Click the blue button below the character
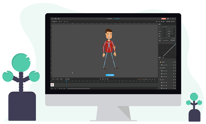This screenshot has height=124, width=206. pos(110,75)
